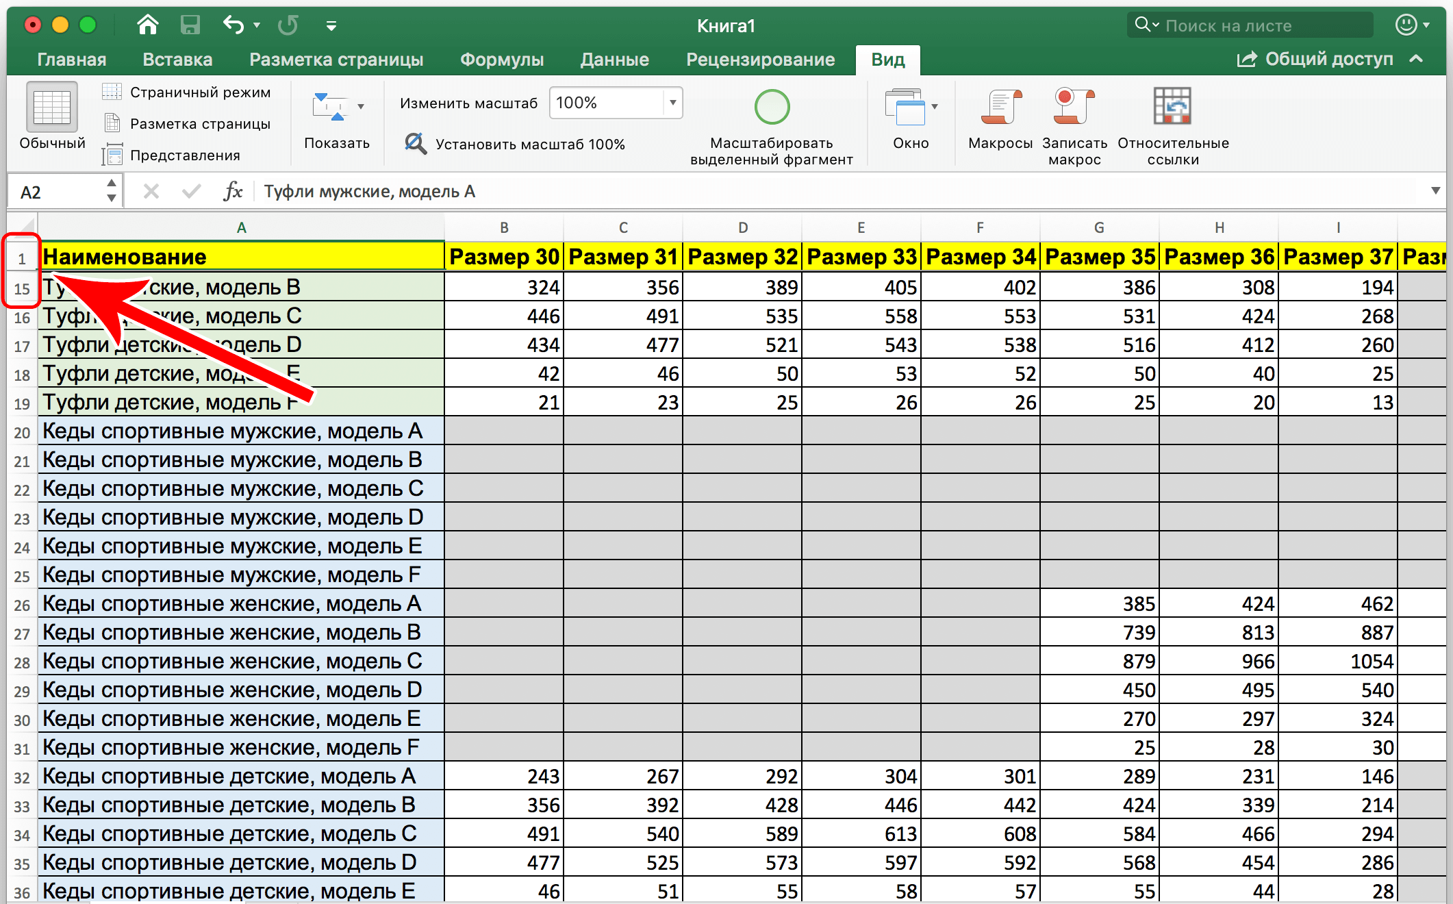Open Customize Quick Access Toolbar dropdown
This screenshot has width=1453, height=904.
pos(331,26)
